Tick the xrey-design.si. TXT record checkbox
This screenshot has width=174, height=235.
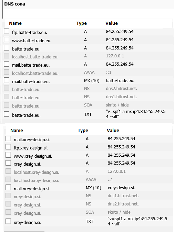click(8, 221)
